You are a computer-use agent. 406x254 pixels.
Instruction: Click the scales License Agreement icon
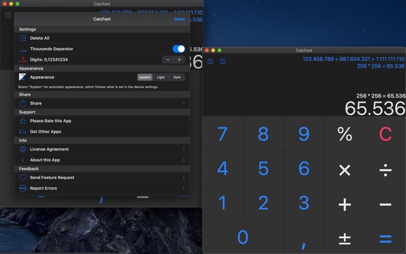(23, 149)
